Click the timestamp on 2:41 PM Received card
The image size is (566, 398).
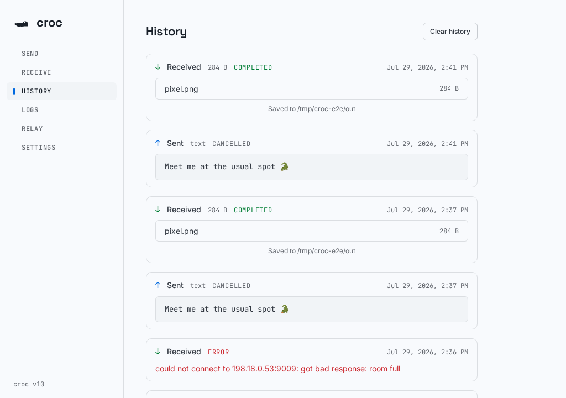tap(427, 67)
